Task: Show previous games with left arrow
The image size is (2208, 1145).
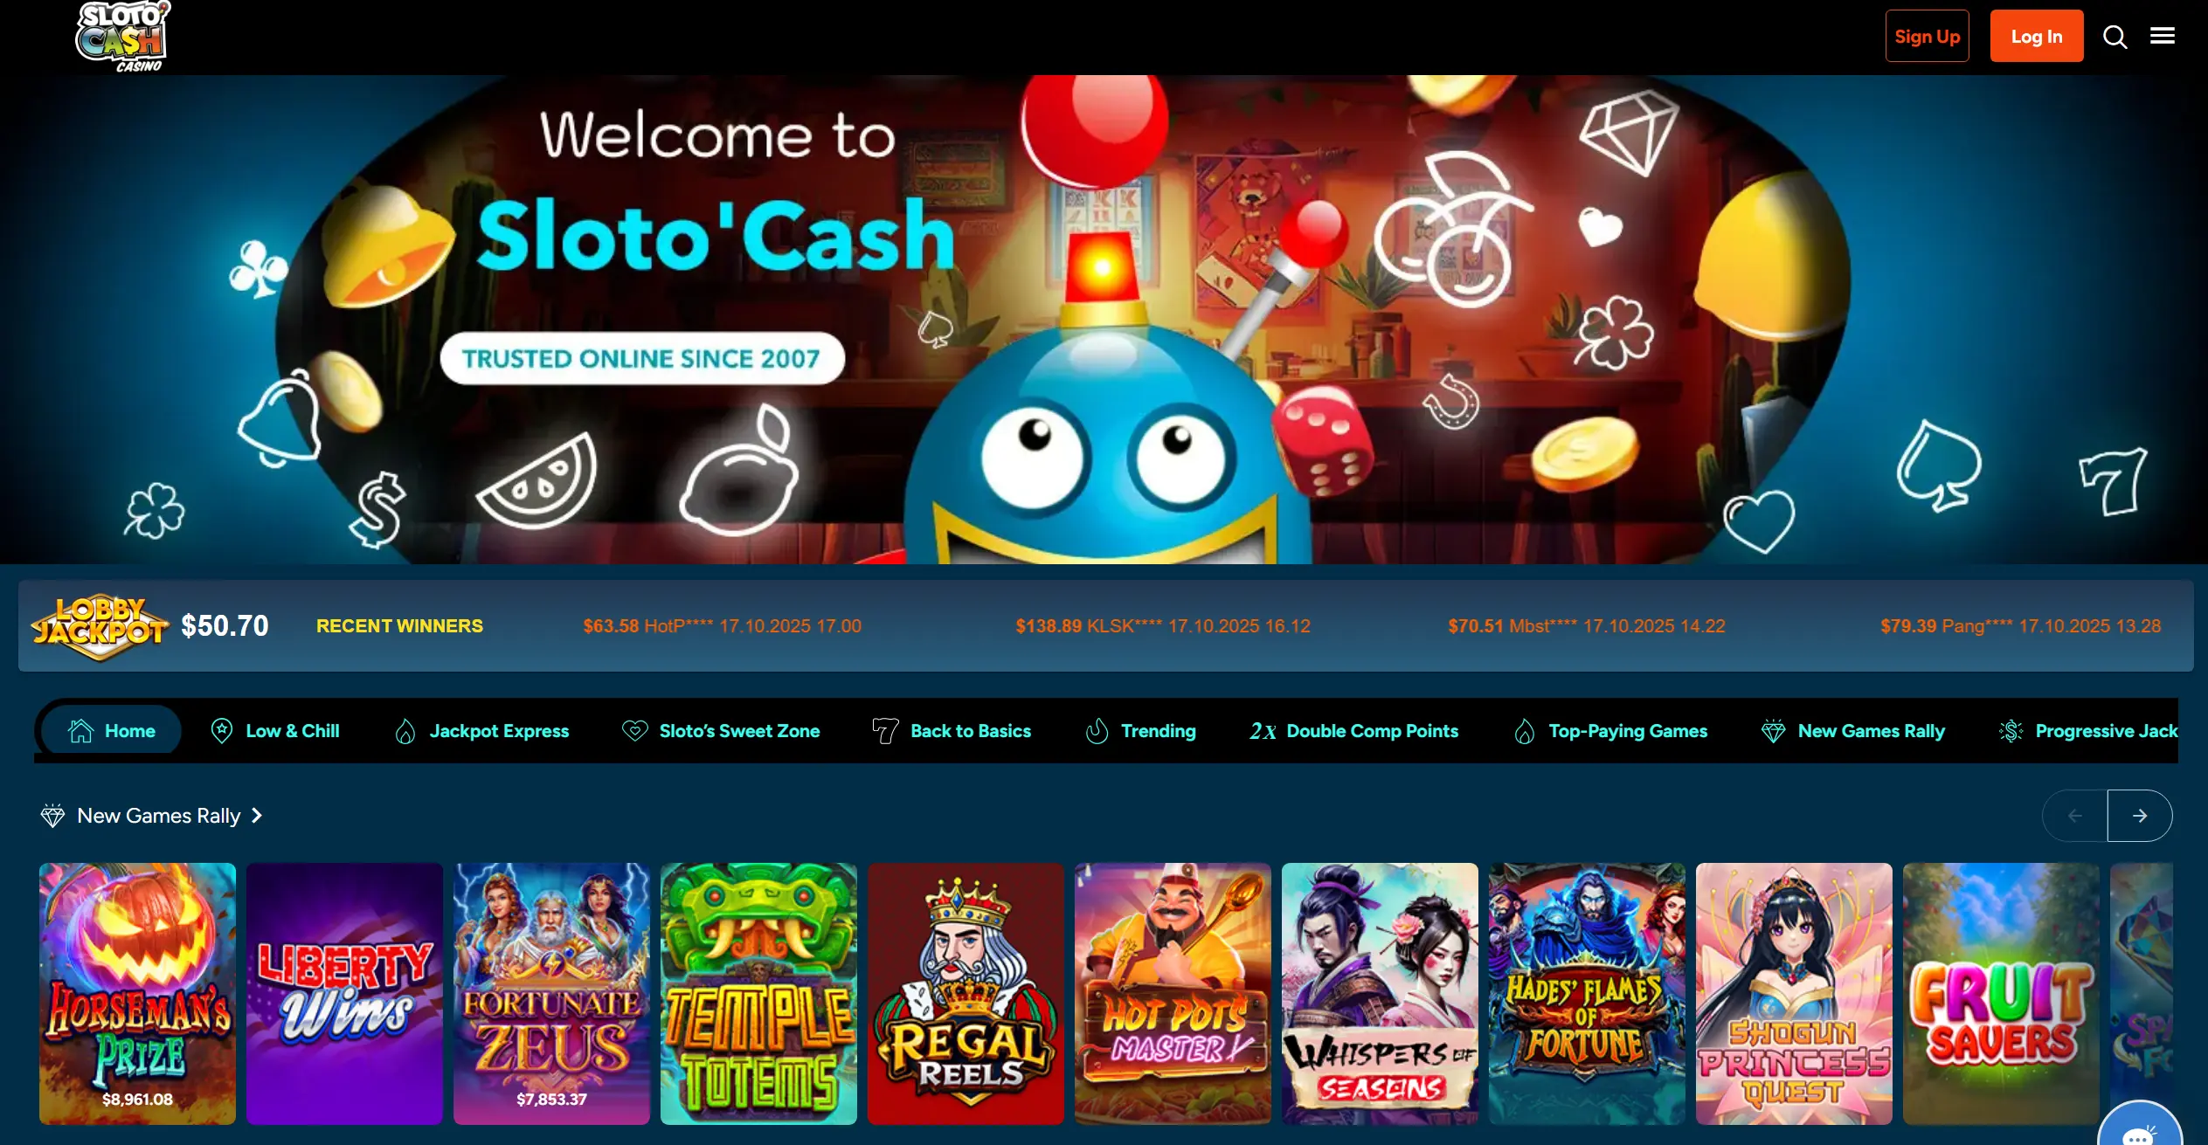Action: tap(2075, 816)
